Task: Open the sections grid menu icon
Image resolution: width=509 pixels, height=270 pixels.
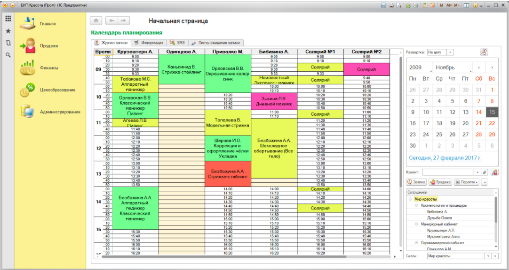Action: point(8,19)
